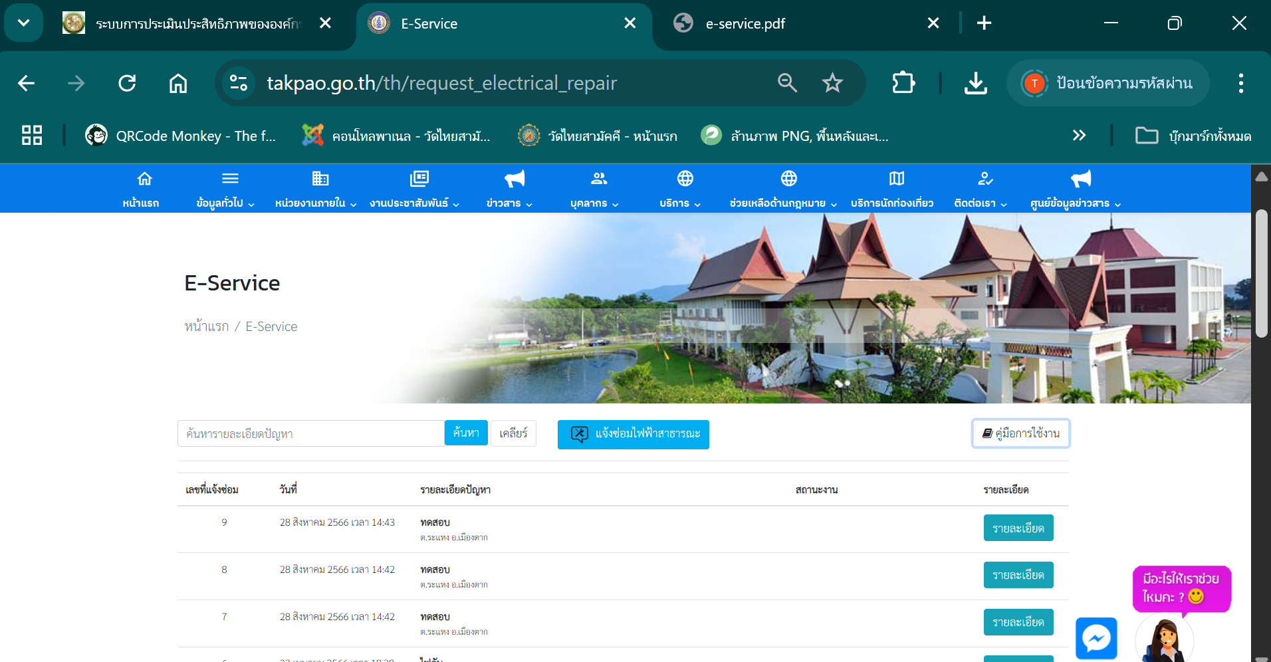Click the bookmark star icon in address bar

click(x=832, y=83)
